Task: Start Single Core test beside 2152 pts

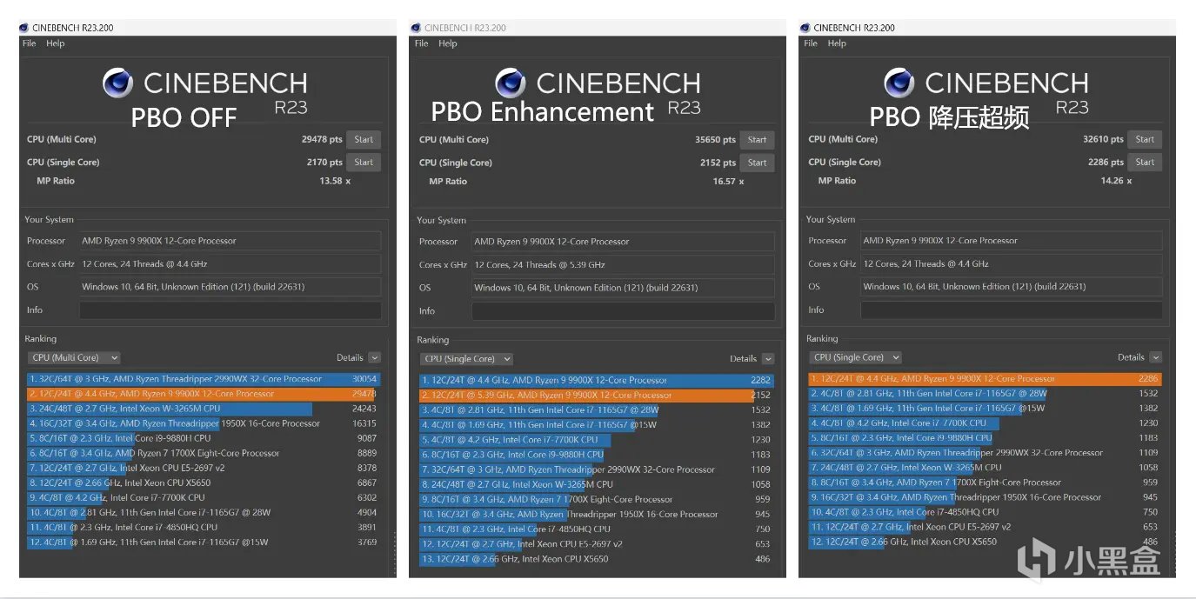Action: pos(757,163)
